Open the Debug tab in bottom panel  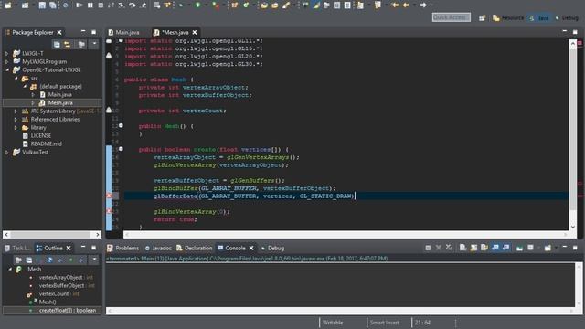tap(272, 248)
